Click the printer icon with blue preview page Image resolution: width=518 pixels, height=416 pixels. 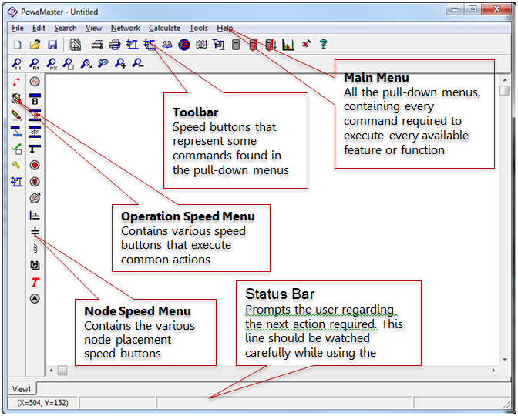(x=115, y=44)
